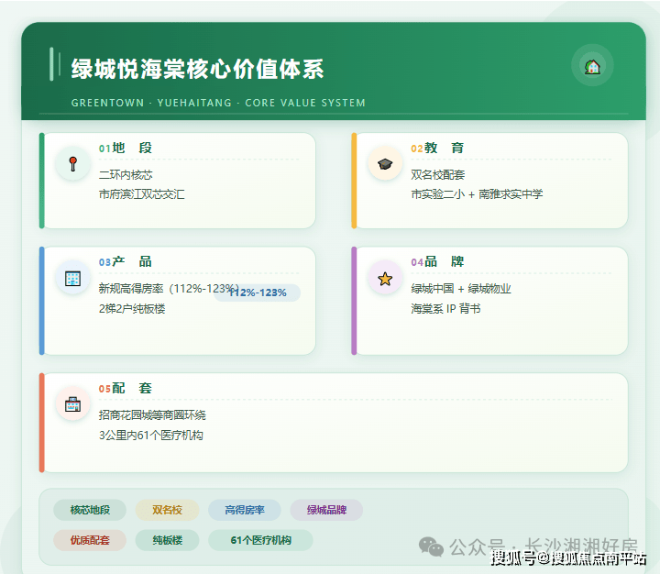This screenshot has height=574, width=660.
Task: Click the shop icon for 配套
Action: (x=72, y=403)
